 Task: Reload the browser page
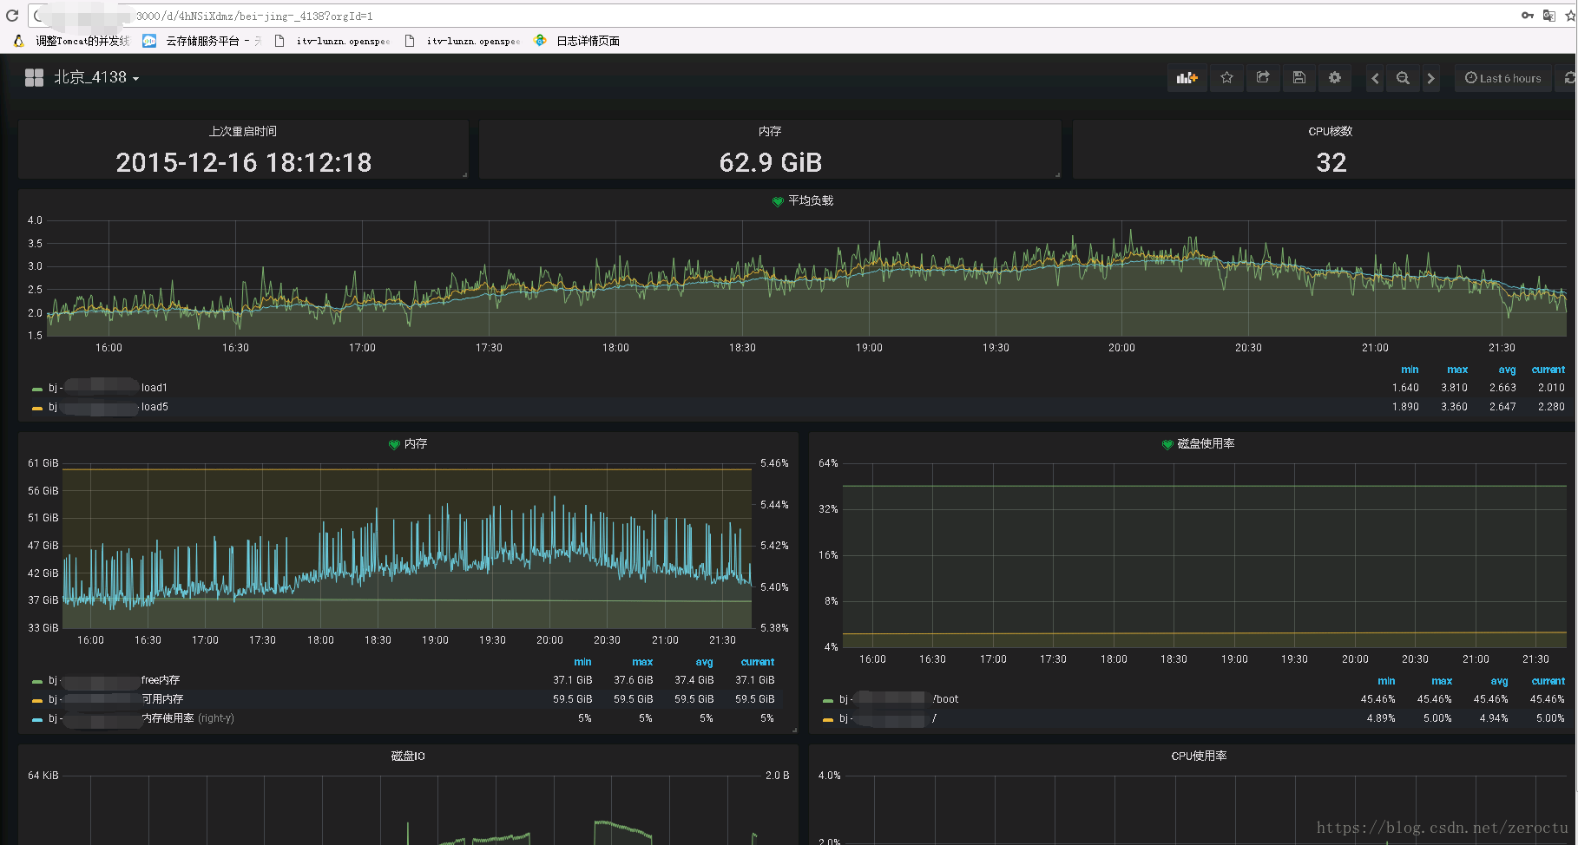pyautogui.click(x=12, y=16)
